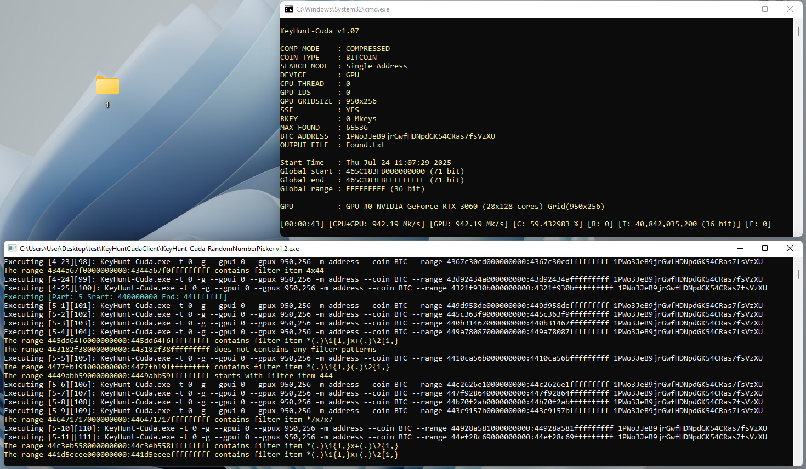Click the range line starting 445dd64f6000000000
The height and width of the screenshot is (469, 806).
[201, 341]
